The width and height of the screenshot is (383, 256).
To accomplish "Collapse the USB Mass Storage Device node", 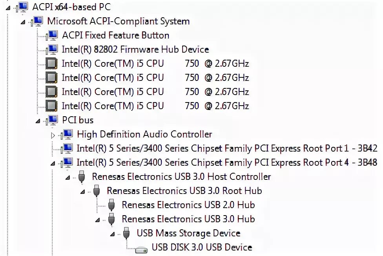I will tap(113, 234).
